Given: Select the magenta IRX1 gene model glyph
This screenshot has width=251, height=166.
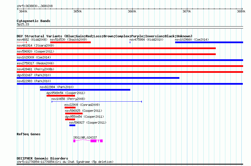Looking at the screenshot, I should tap(88, 141).
